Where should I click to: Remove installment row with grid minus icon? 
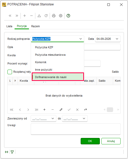coord(52,110)
